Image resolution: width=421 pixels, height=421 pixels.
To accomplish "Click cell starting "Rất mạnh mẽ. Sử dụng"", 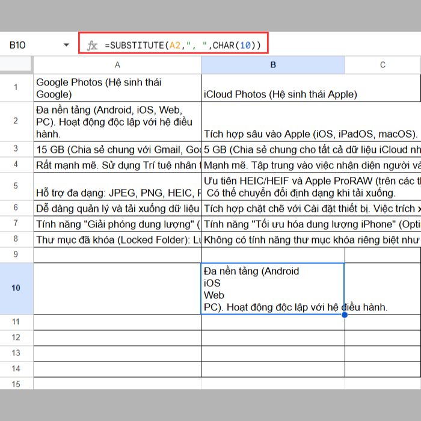I will (117, 165).
